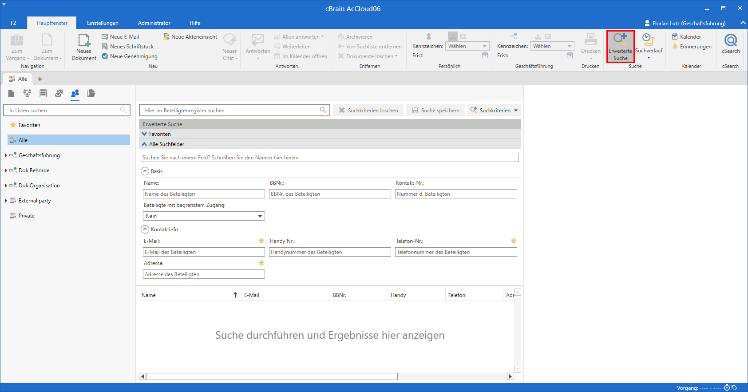Switch to documents list view icon

[11, 93]
